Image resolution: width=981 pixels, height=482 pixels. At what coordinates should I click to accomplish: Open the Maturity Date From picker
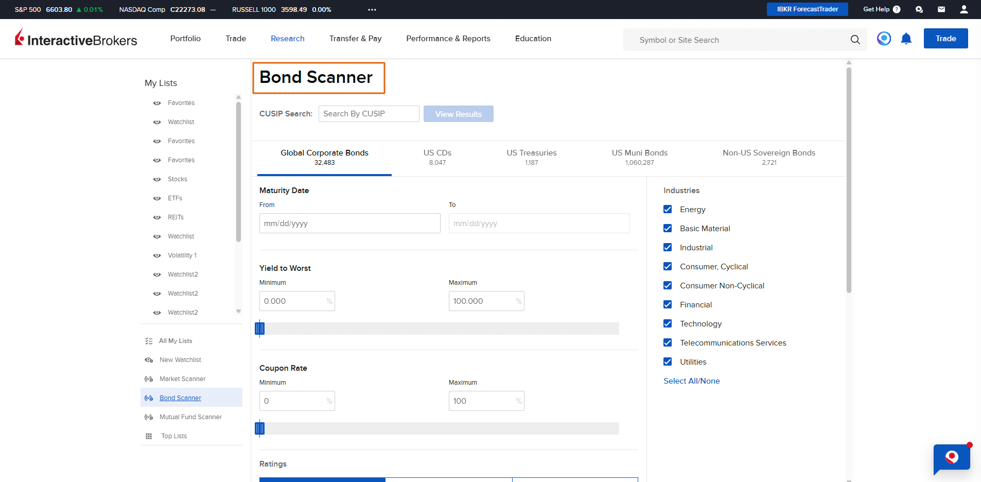(x=349, y=223)
